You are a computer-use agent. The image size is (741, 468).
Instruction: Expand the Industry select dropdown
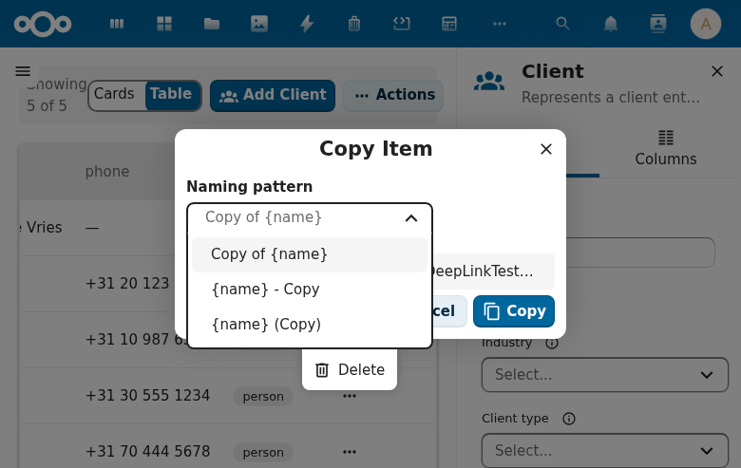click(605, 375)
